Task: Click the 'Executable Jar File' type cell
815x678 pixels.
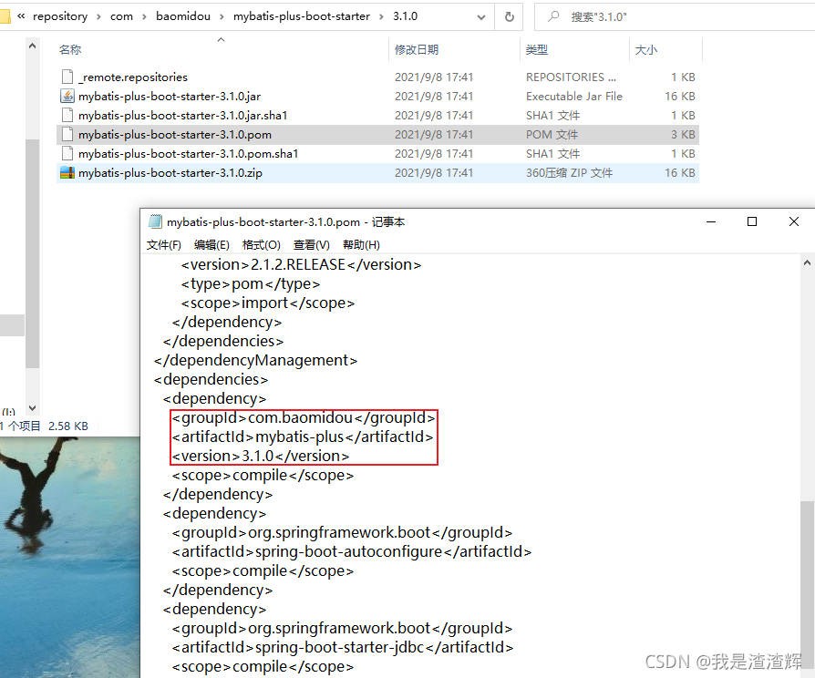Action: pos(573,96)
